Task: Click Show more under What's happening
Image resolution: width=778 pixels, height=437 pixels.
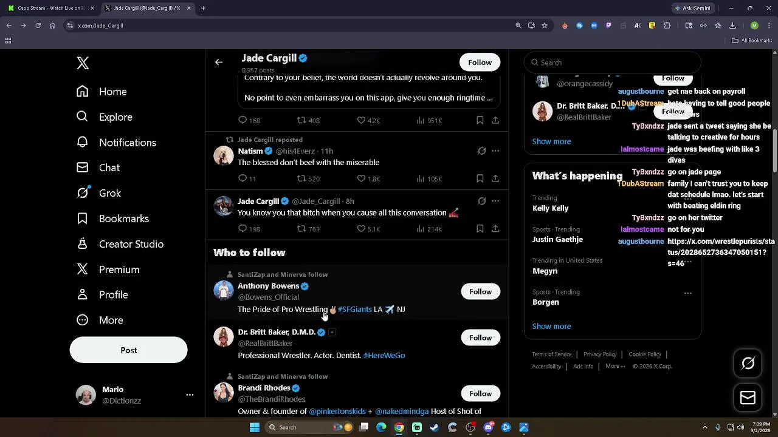Action: point(552,327)
